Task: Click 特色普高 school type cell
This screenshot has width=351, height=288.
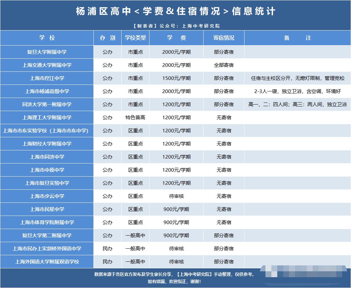Action: pos(135,118)
